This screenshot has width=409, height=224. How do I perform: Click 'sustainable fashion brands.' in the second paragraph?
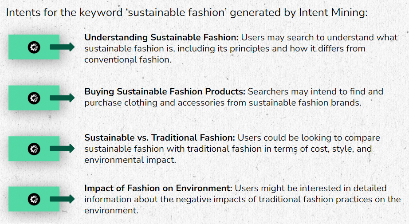point(305,103)
